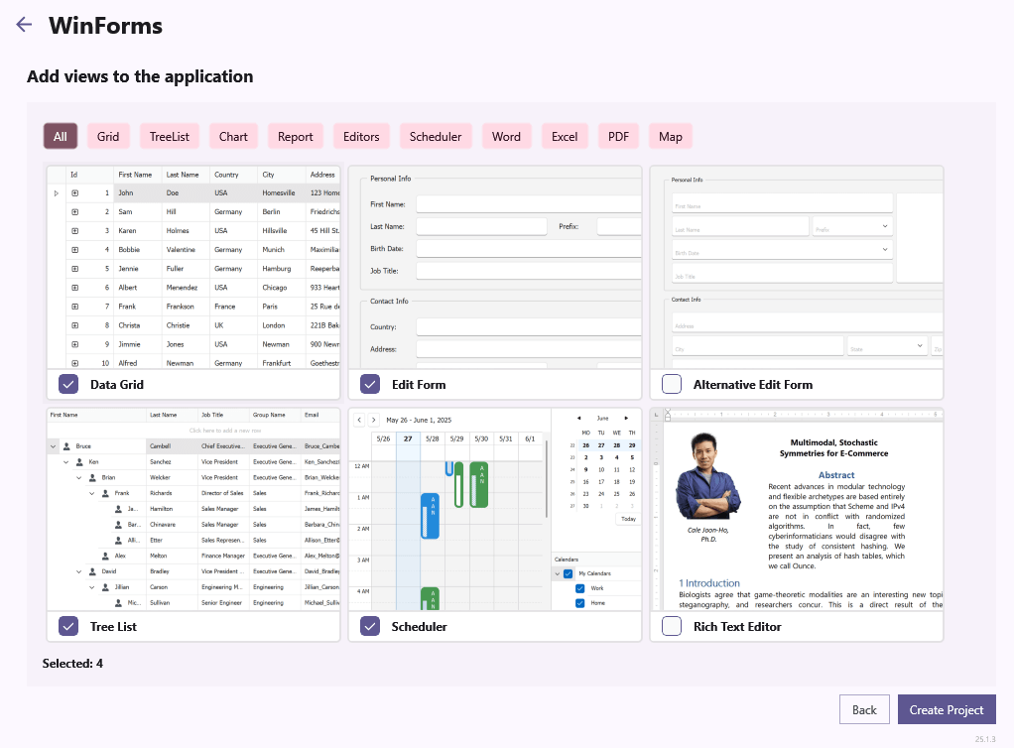
Task: Click the left navigation arrow in the Scheduler preview
Action: coord(359,420)
